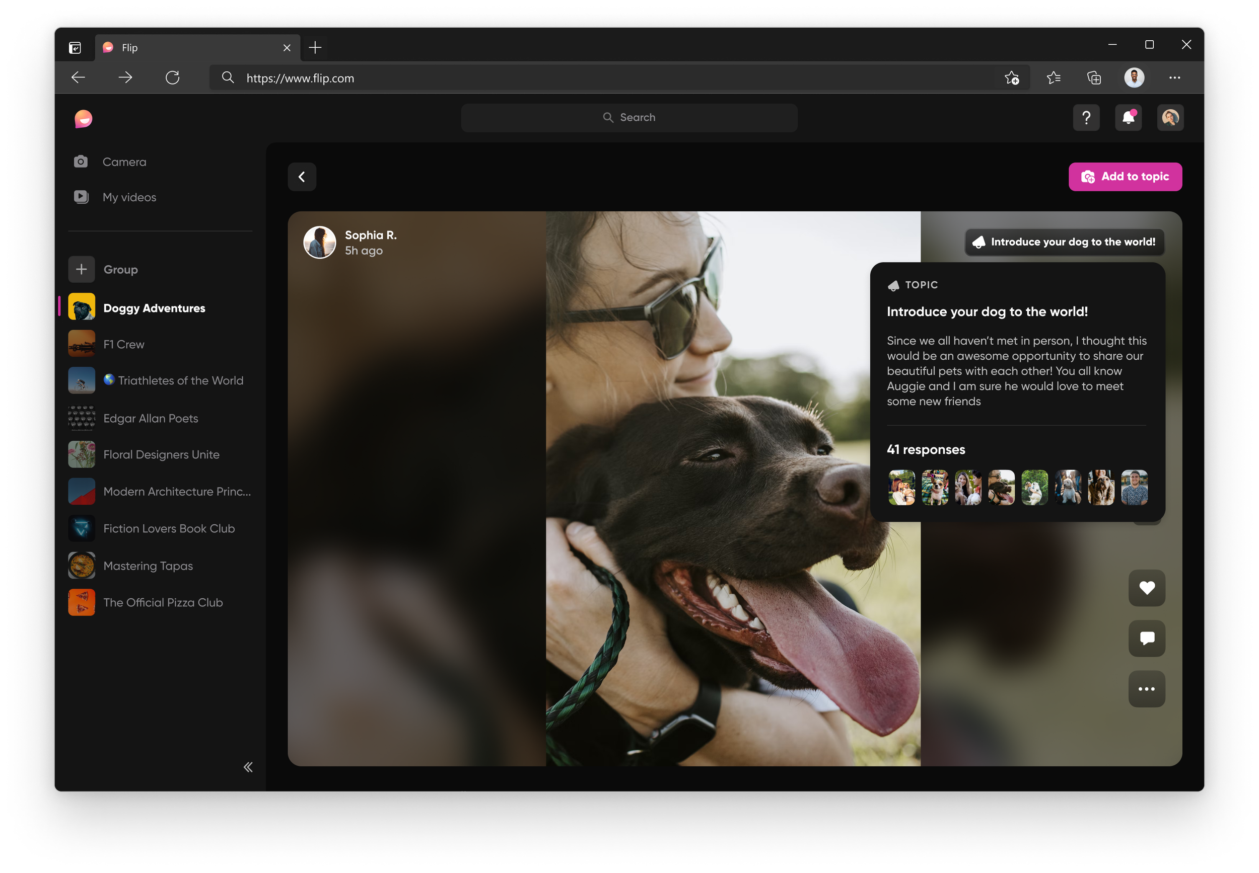Click the plus icon to add a Group
1259x873 pixels.
82,269
